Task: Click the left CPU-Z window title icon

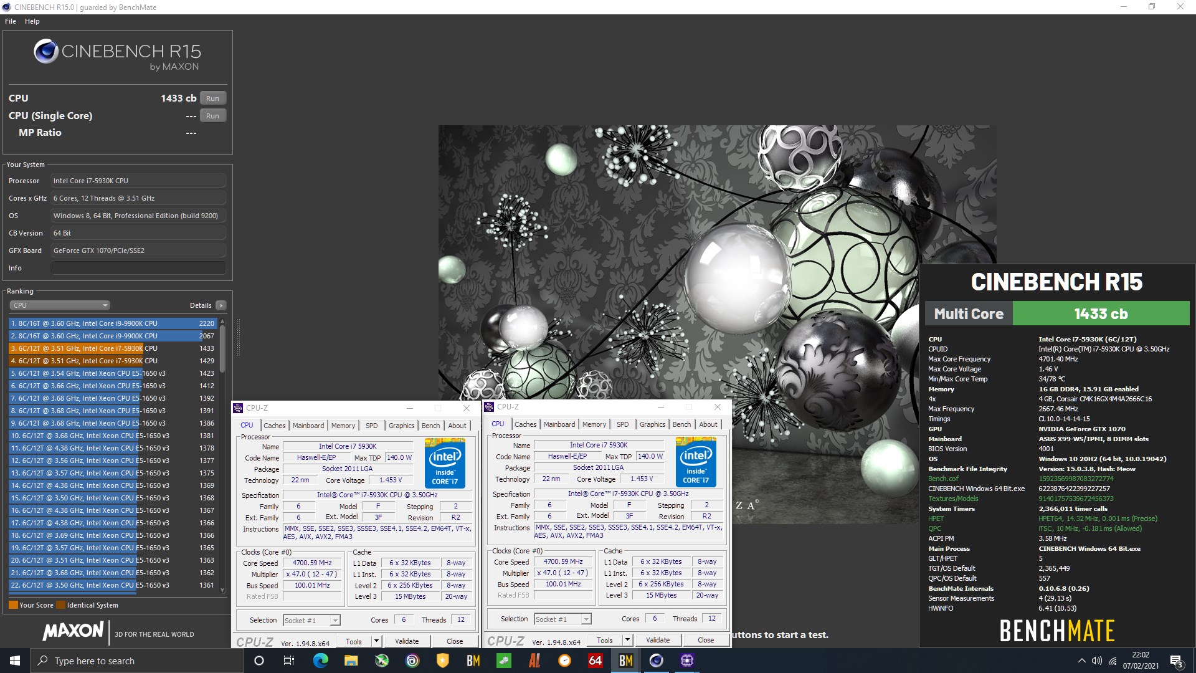Action: [238, 408]
